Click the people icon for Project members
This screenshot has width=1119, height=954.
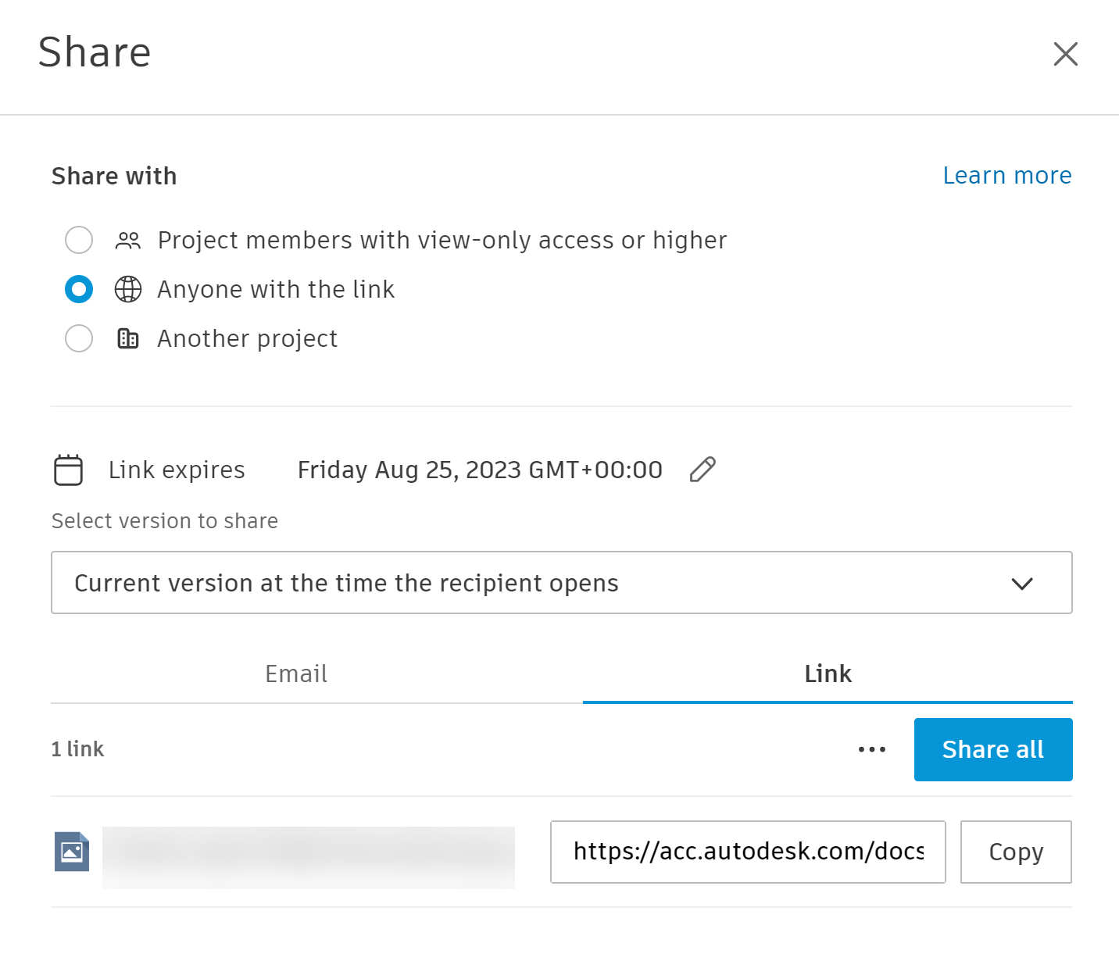click(128, 241)
